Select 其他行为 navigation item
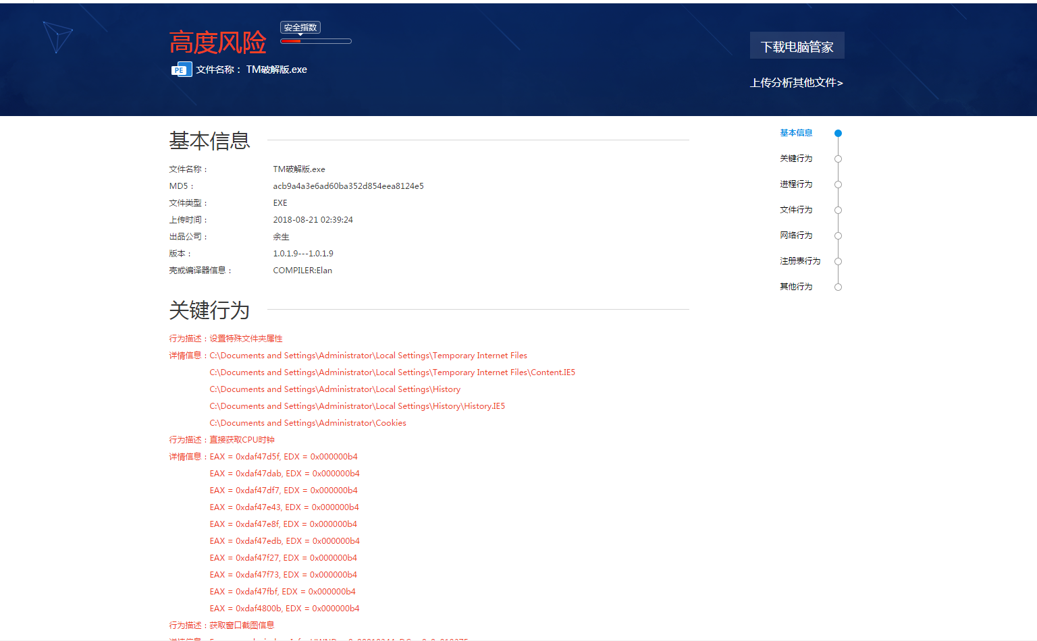 click(796, 287)
